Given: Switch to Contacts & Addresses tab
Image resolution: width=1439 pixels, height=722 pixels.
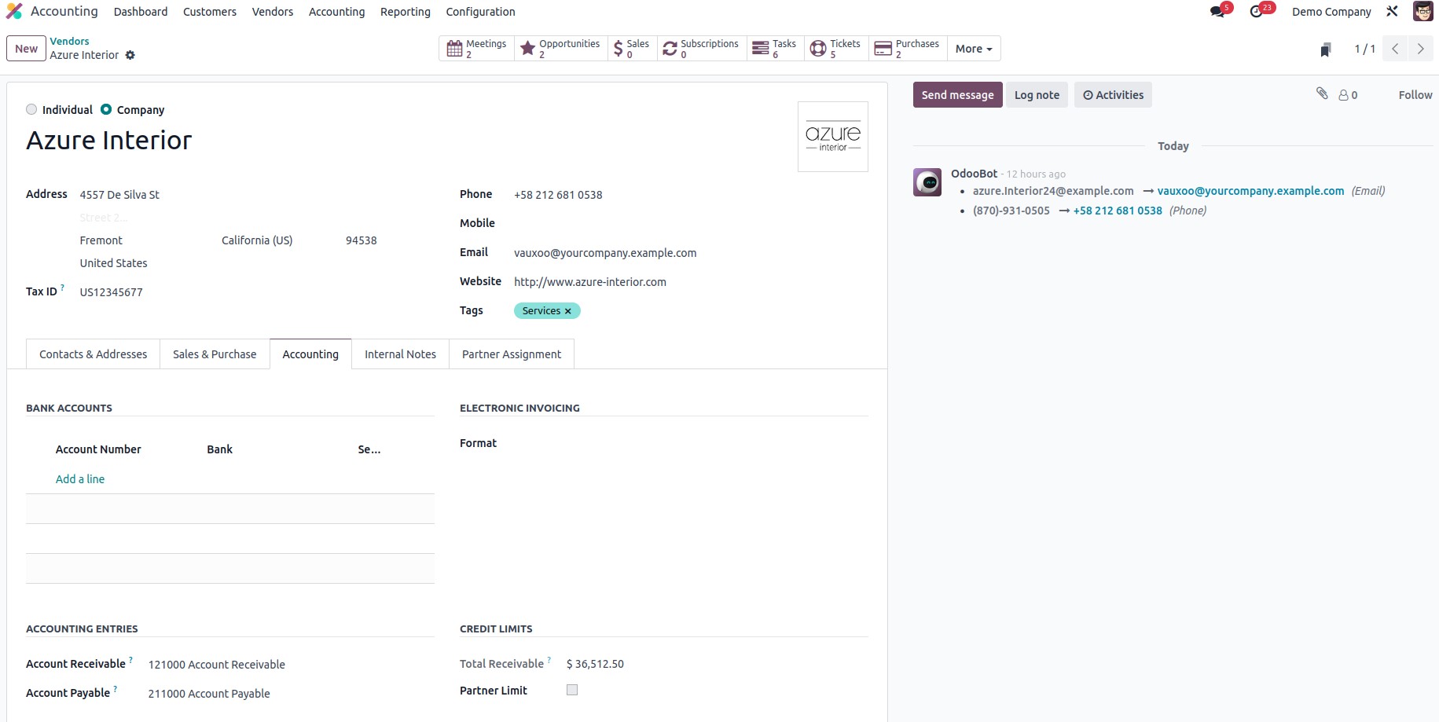Looking at the screenshot, I should pyautogui.click(x=93, y=354).
